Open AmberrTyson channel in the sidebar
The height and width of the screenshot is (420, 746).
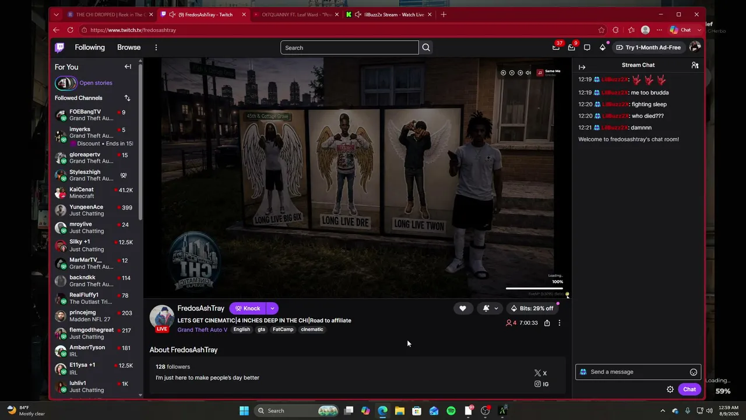pos(96,351)
